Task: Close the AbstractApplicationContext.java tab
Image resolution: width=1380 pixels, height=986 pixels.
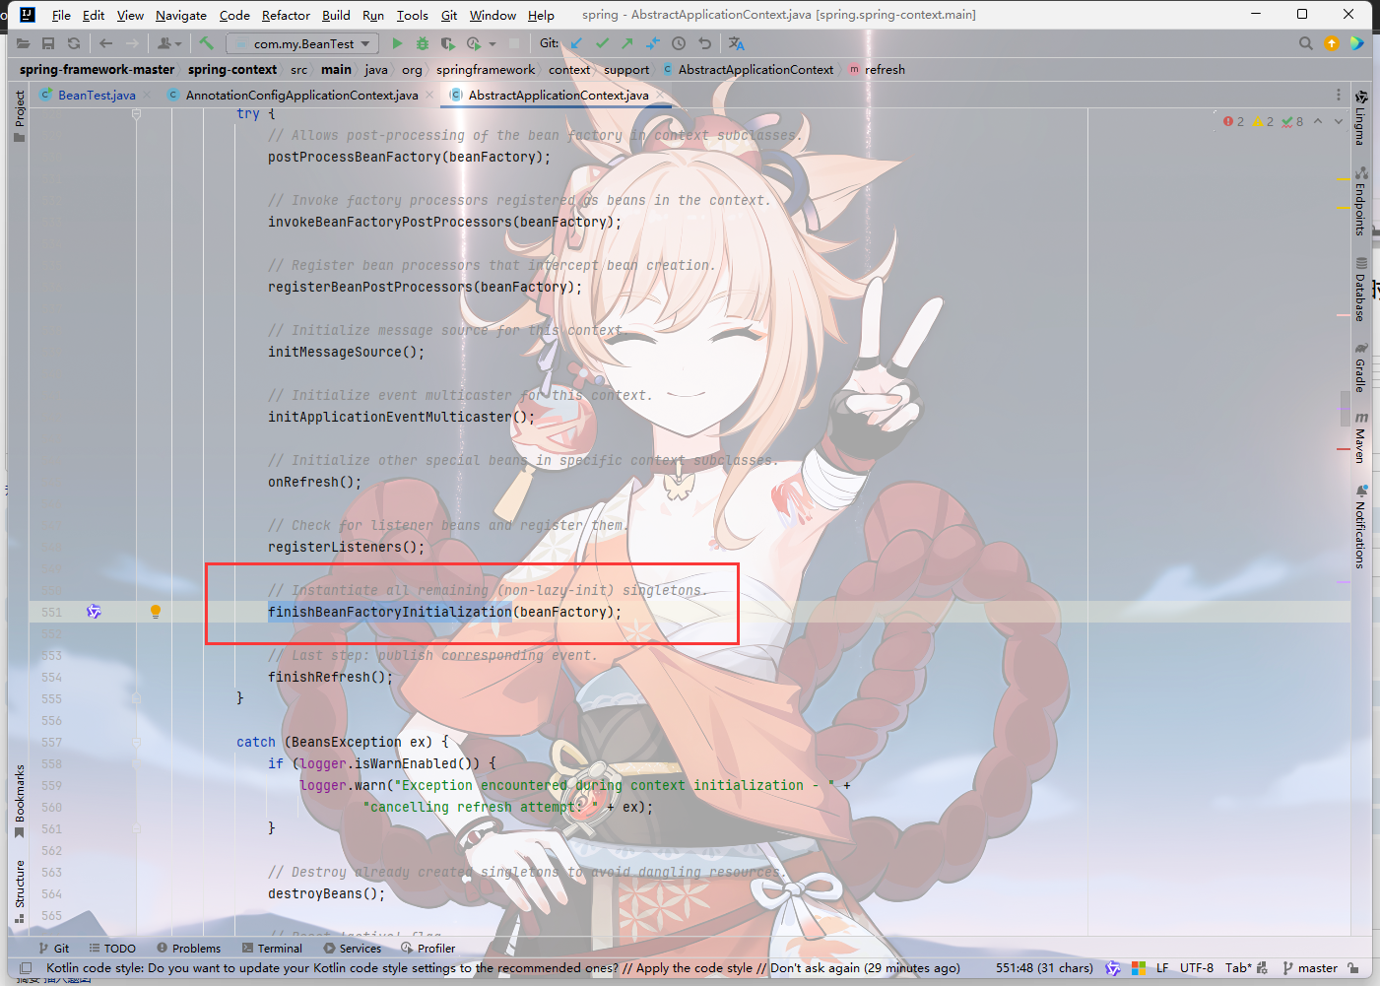Action: [x=661, y=95]
